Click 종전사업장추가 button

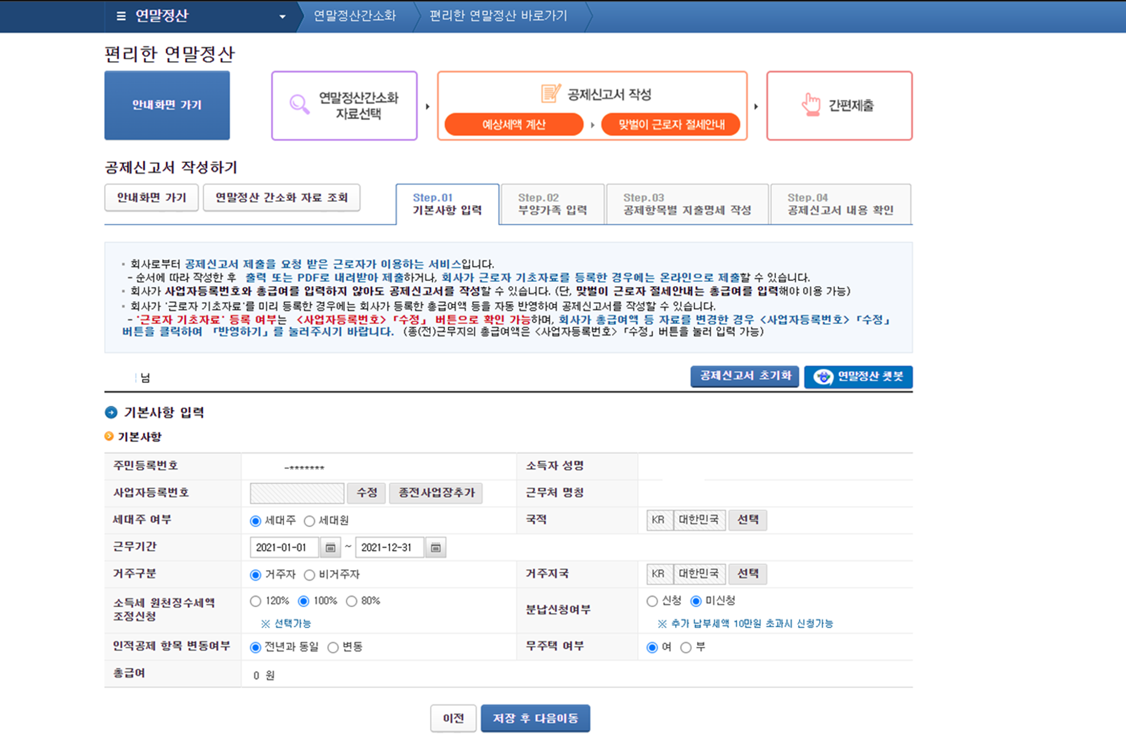click(x=436, y=493)
